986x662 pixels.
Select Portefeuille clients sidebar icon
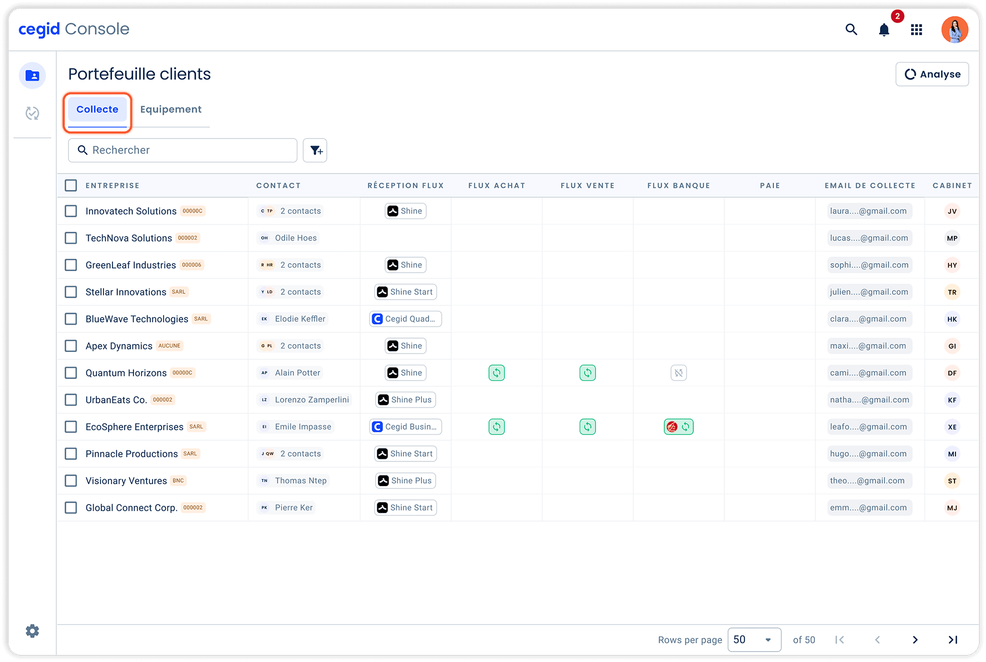(x=33, y=75)
